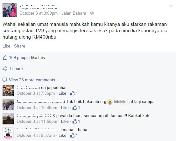Like the main post

6,46
